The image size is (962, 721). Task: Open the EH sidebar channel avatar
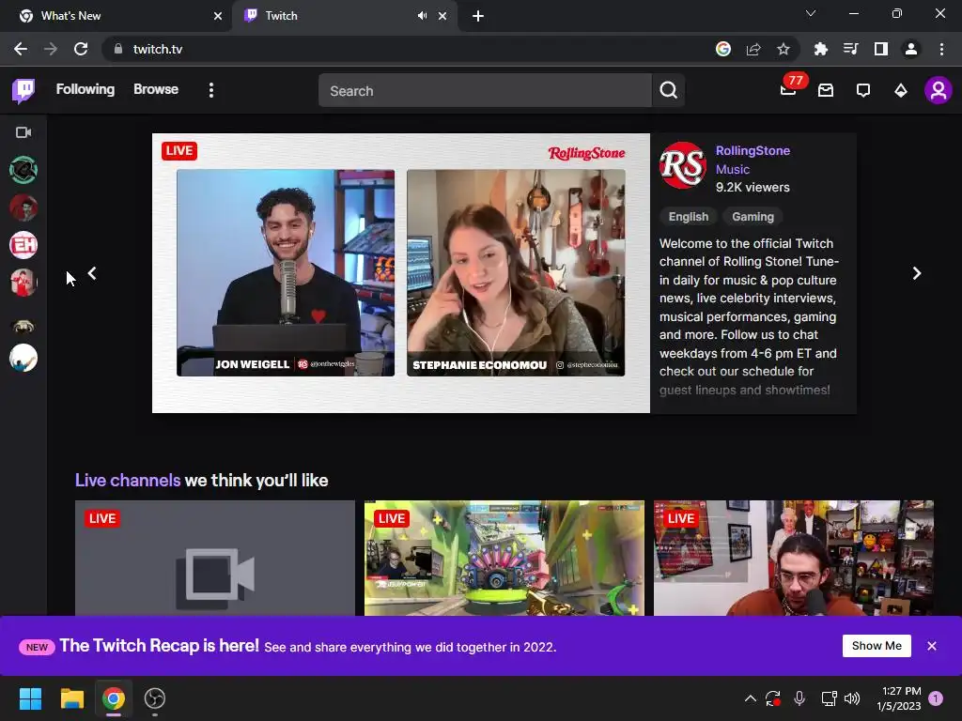23,245
